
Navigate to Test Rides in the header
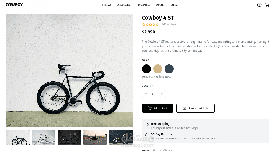pos(144,5)
